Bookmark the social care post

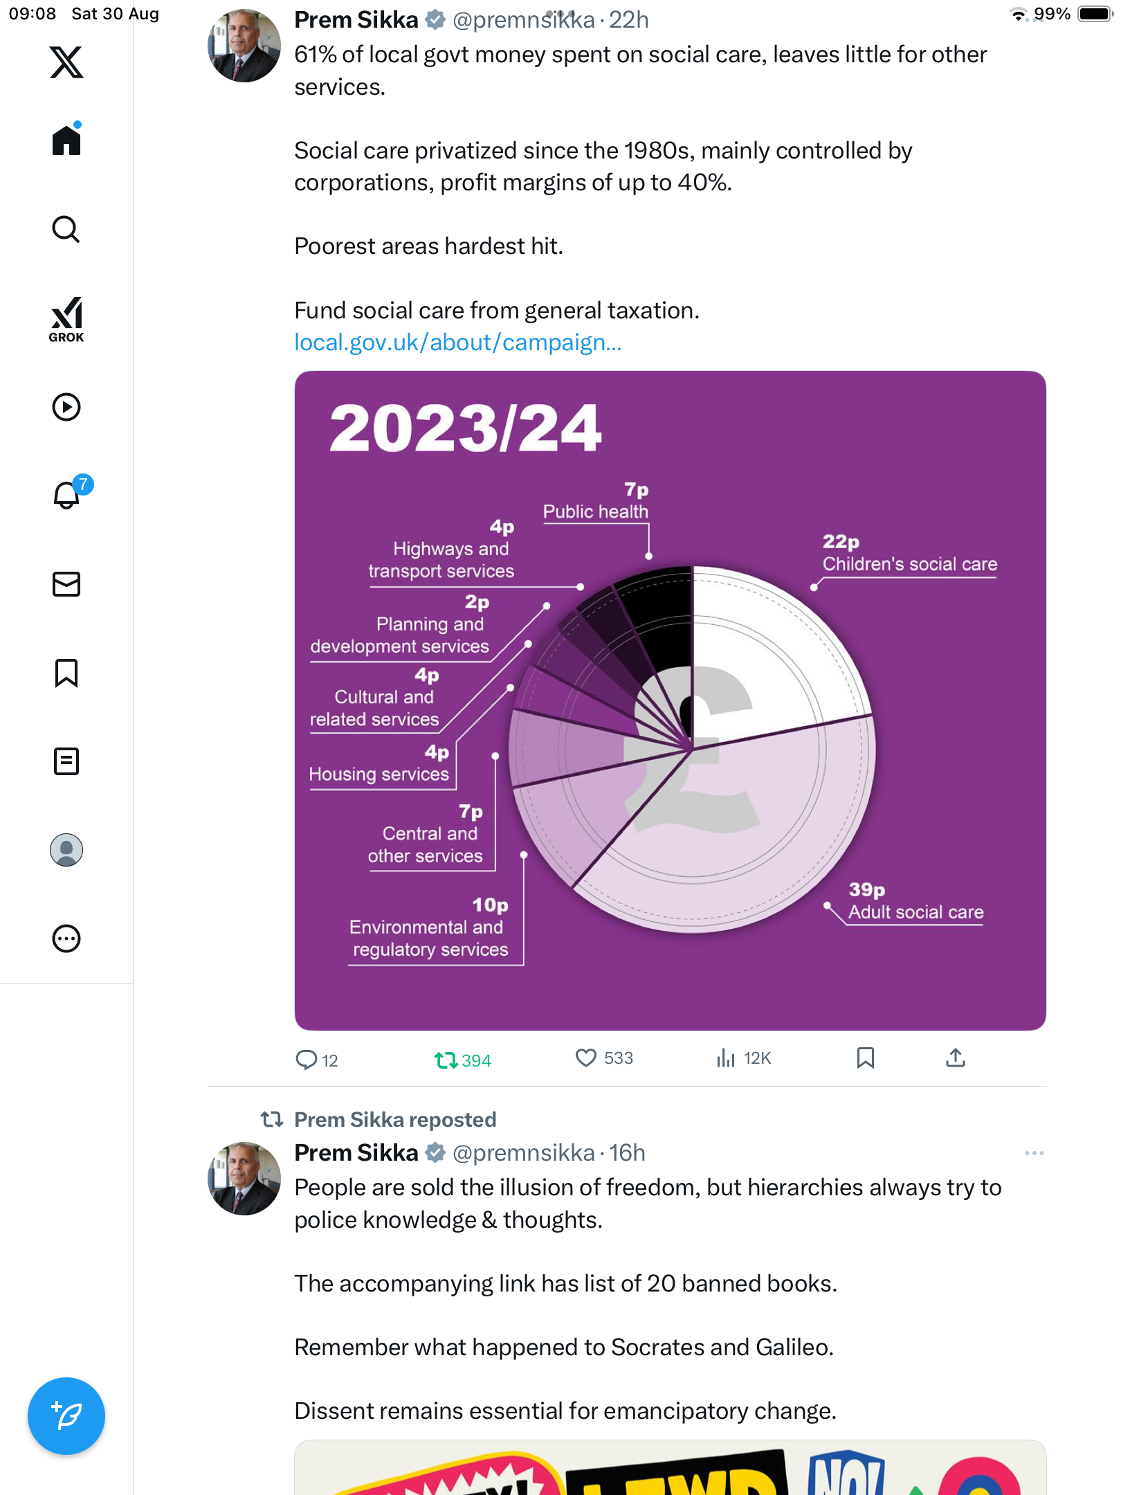(865, 1058)
